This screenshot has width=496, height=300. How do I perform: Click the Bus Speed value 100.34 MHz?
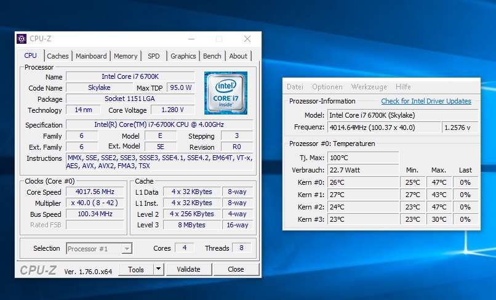pos(95,214)
